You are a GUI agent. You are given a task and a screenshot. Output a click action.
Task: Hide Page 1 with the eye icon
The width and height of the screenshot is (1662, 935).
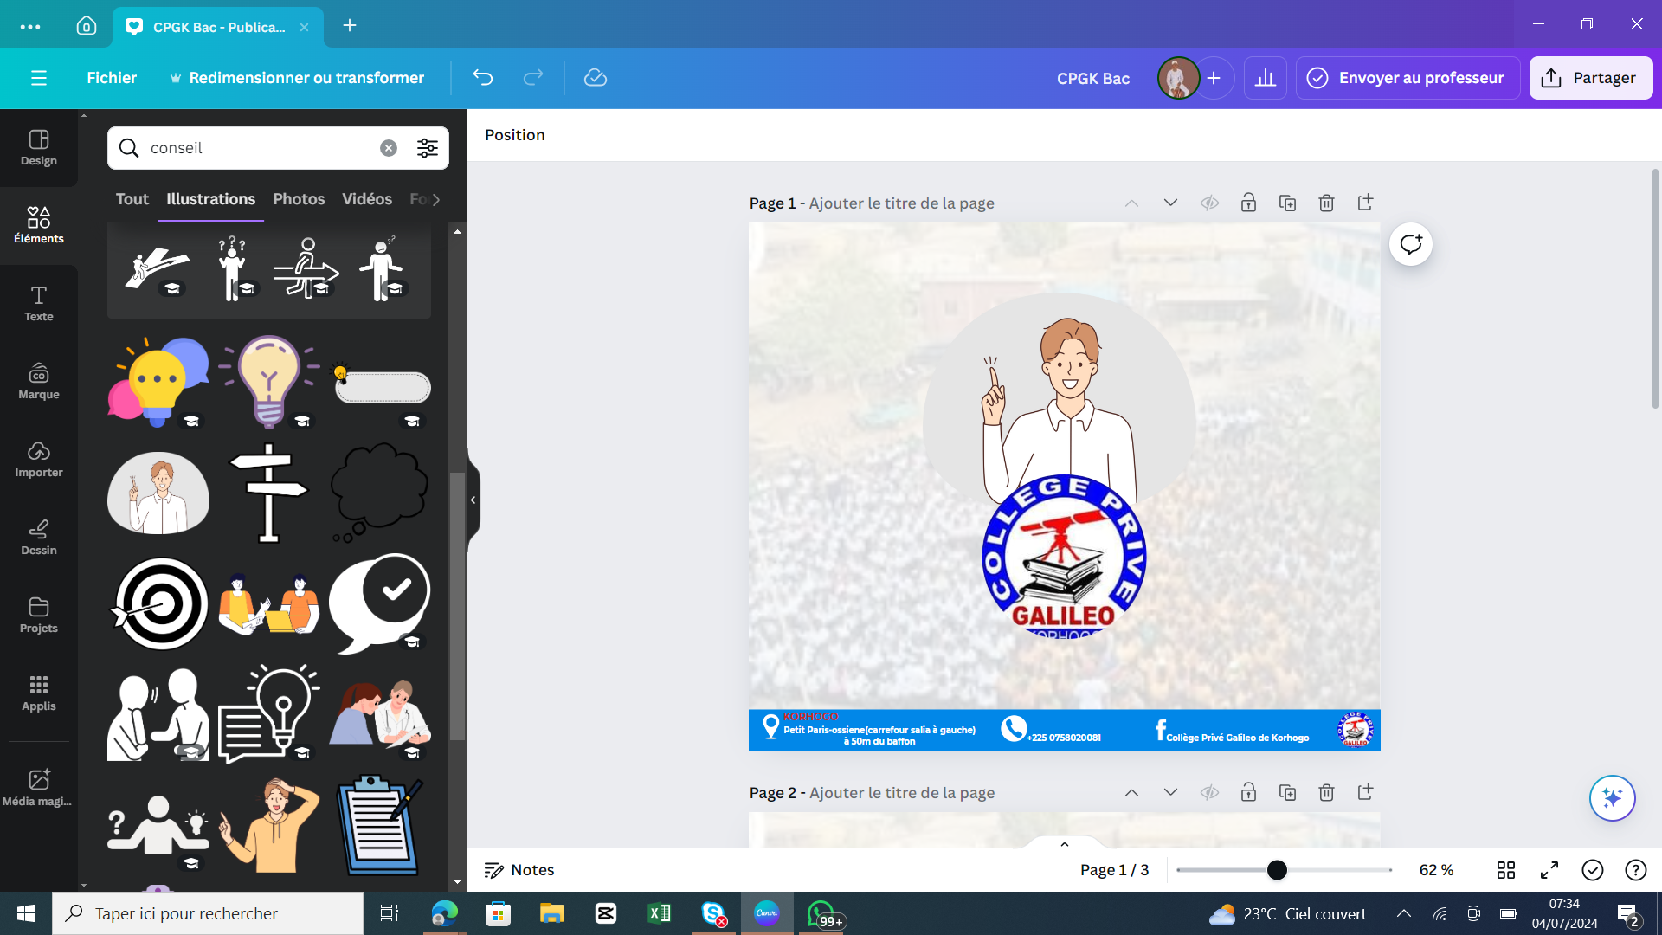pos(1209,203)
